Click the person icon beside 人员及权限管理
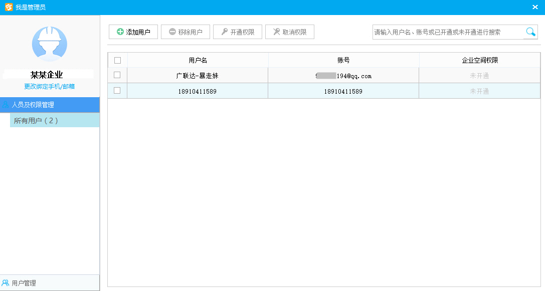 click(x=6, y=105)
